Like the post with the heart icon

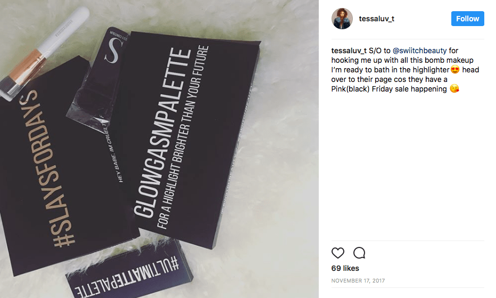(337, 253)
